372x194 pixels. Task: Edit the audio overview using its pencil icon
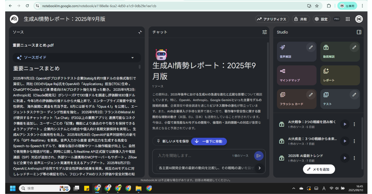point(311,47)
